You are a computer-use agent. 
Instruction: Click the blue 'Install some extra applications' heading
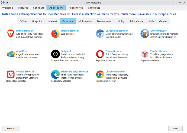(x=89, y=14)
